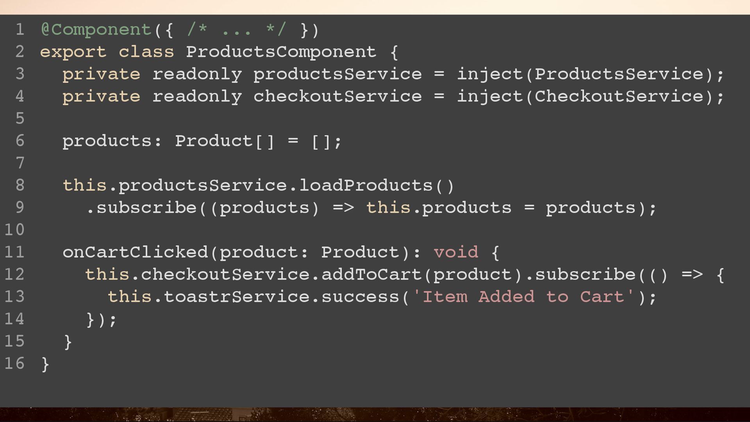This screenshot has width=750, height=422.
Task: Click the void return type on line 11
Action: [x=456, y=252]
